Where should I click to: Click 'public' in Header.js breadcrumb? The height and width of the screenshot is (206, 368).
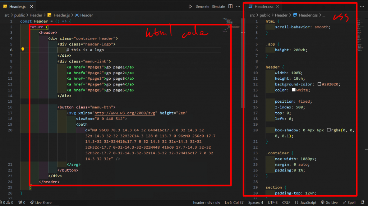pyautogui.click(x=19, y=15)
